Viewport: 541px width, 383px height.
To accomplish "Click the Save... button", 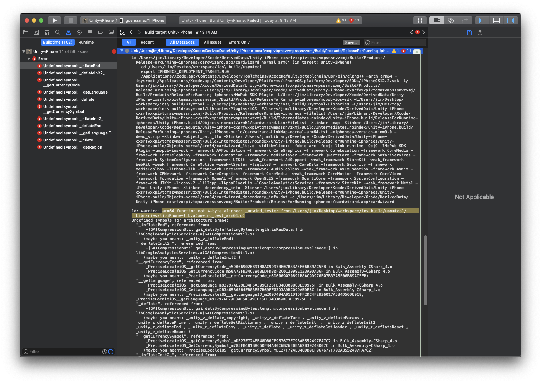I will point(351,43).
